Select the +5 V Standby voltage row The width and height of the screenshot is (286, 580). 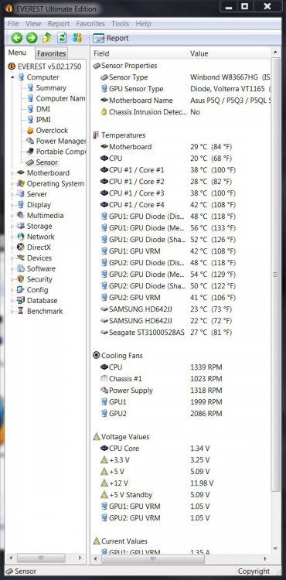point(181,495)
